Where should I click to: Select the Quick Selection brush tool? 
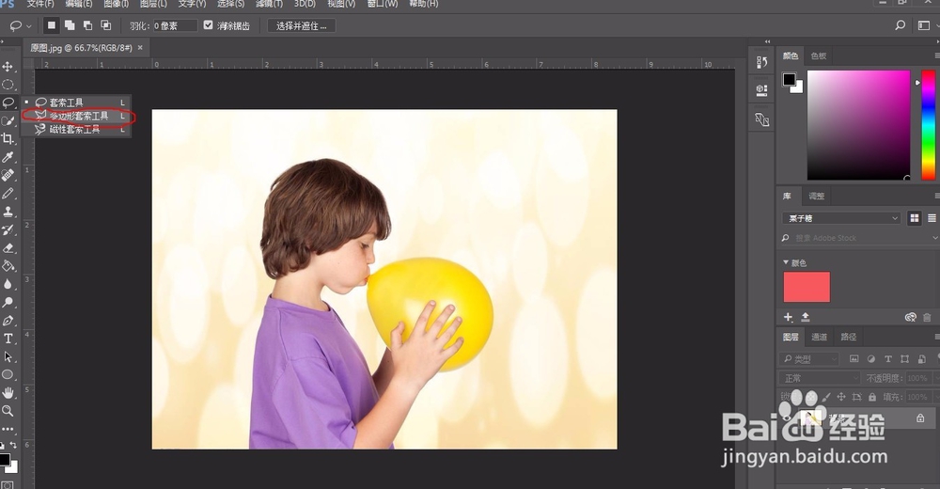pyautogui.click(x=8, y=120)
